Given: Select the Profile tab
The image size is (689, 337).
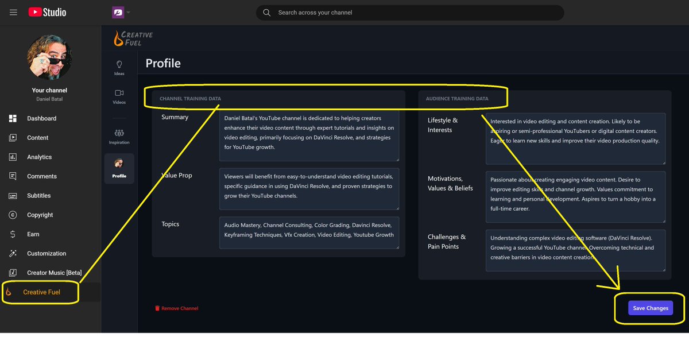Looking at the screenshot, I should tap(119, 168).
